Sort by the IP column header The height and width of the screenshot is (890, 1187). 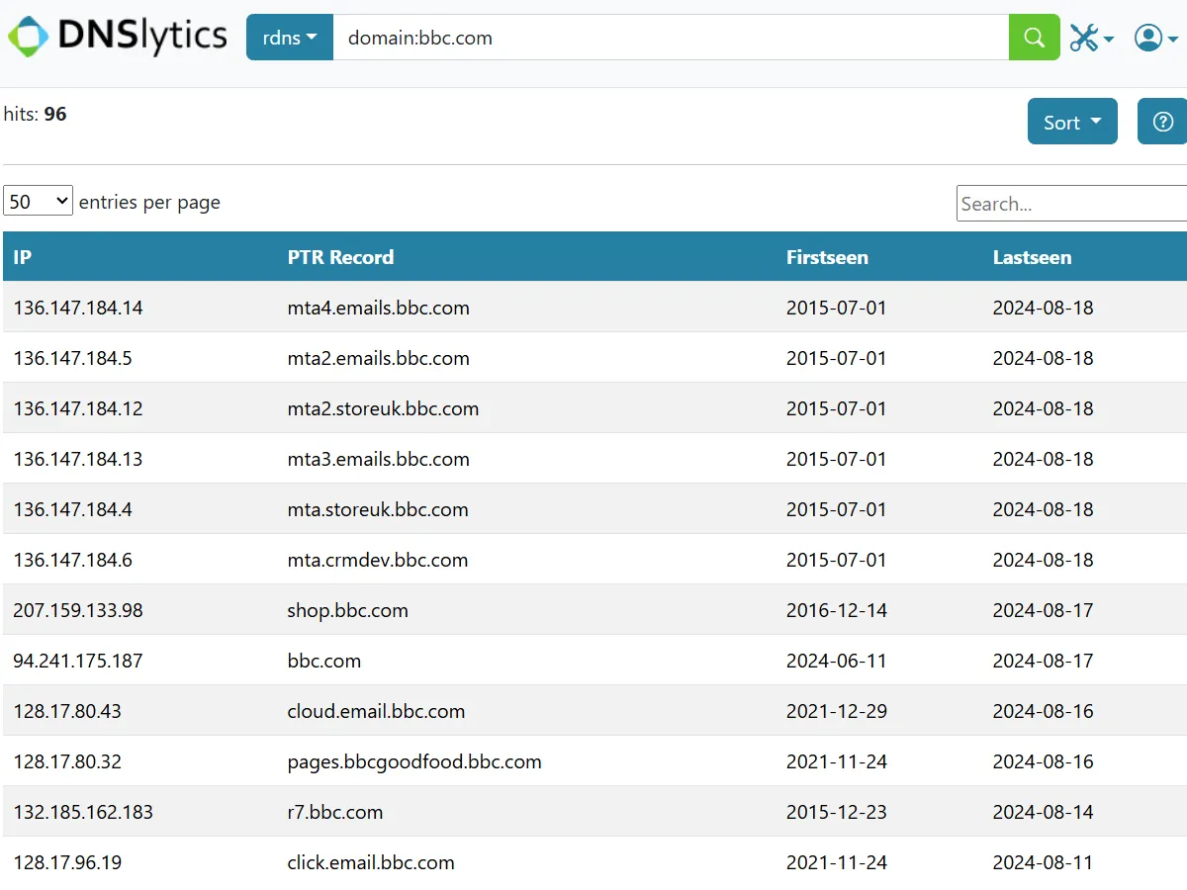point(22,257)
